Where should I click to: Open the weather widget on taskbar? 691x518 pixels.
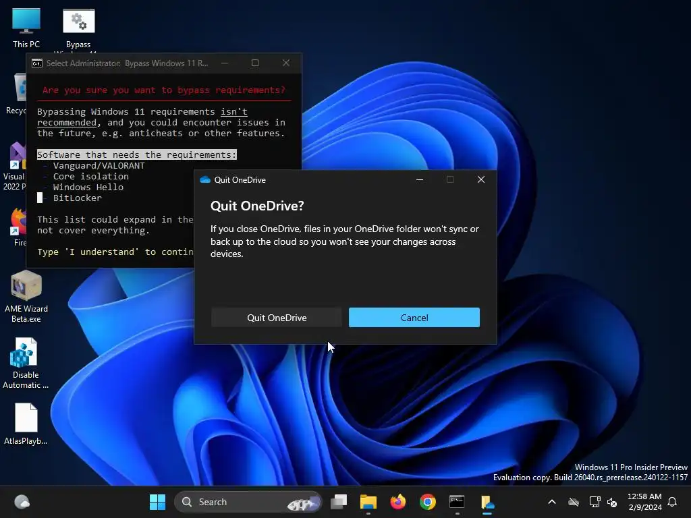pyautogui.click(x=22, y=502)
